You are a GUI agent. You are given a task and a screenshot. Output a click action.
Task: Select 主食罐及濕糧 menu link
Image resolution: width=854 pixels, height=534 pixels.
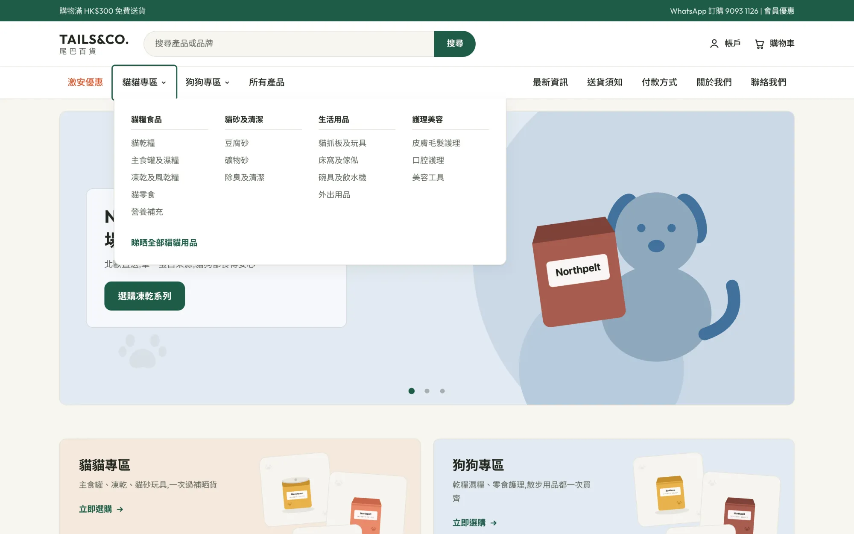point(155,160)
